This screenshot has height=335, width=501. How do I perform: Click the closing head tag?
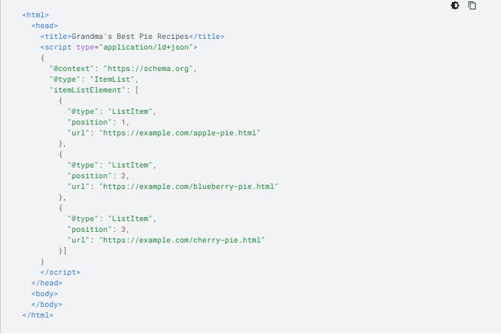47,283
